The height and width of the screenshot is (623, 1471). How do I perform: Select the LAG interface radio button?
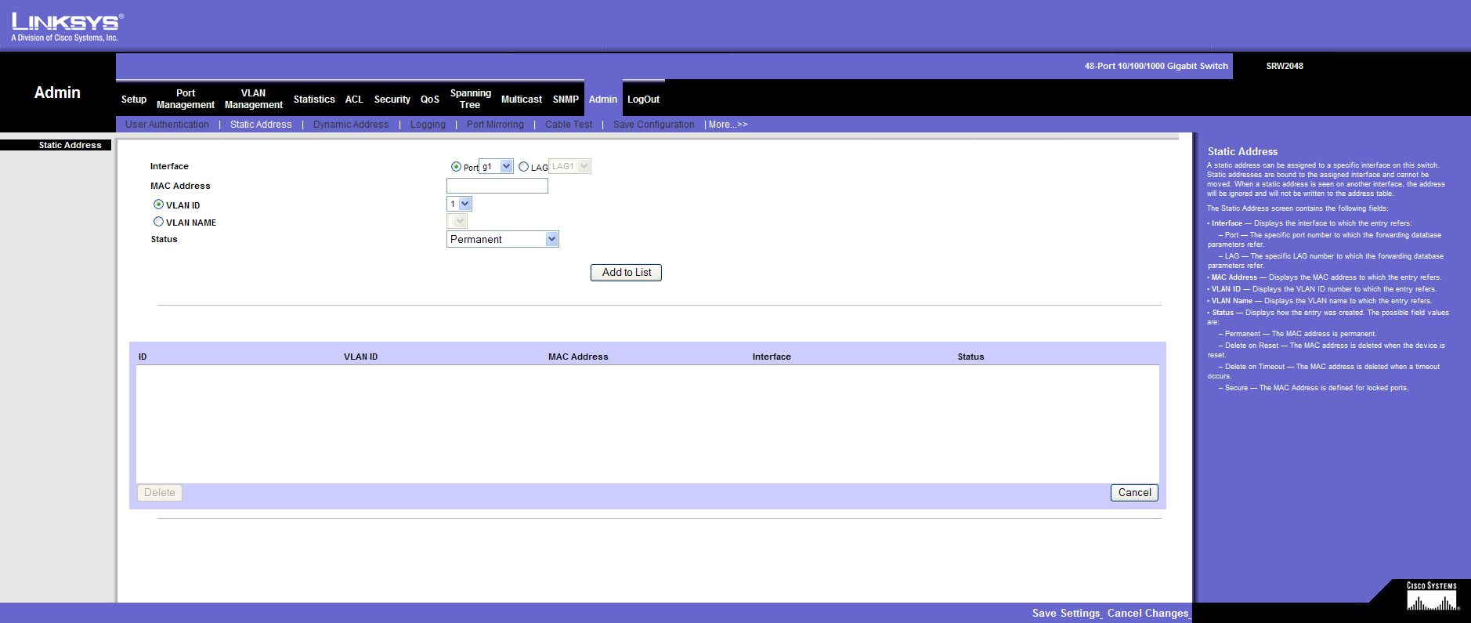[x=523, y=167]
